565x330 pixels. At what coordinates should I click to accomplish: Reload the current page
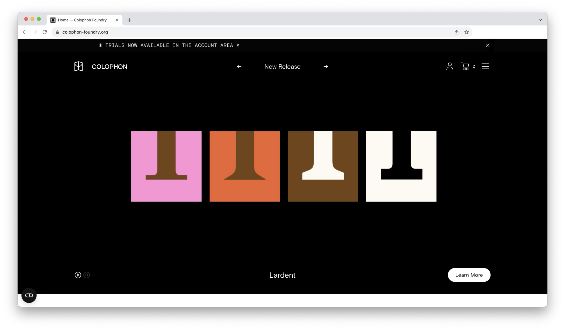coord(45,32)
